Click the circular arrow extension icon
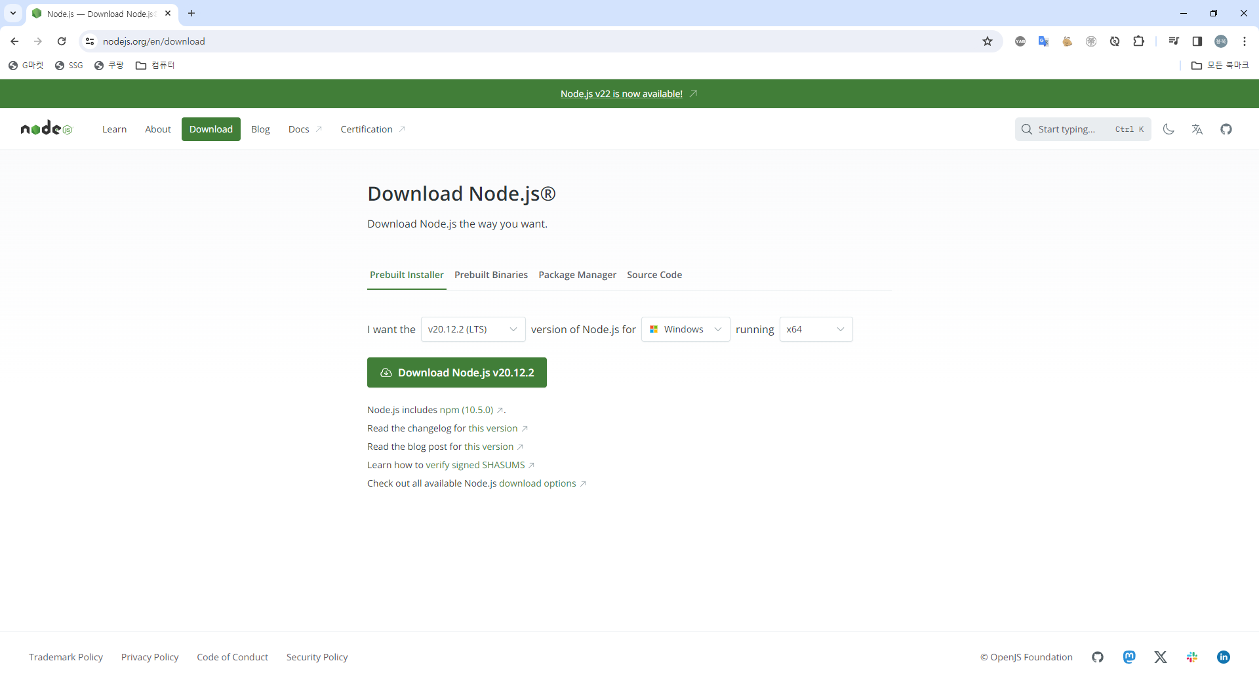Viewport: 1259px width, 682px height. [1115, 41]
